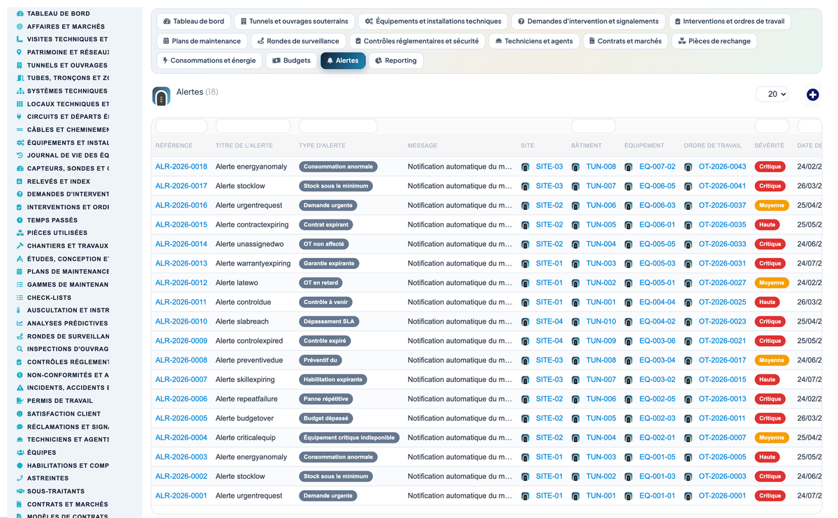Click the tunnel icon beside SITE-03 in ALR-2026-0018 row
The width and height of the screenshot is (838, 518).
[525, 167]
